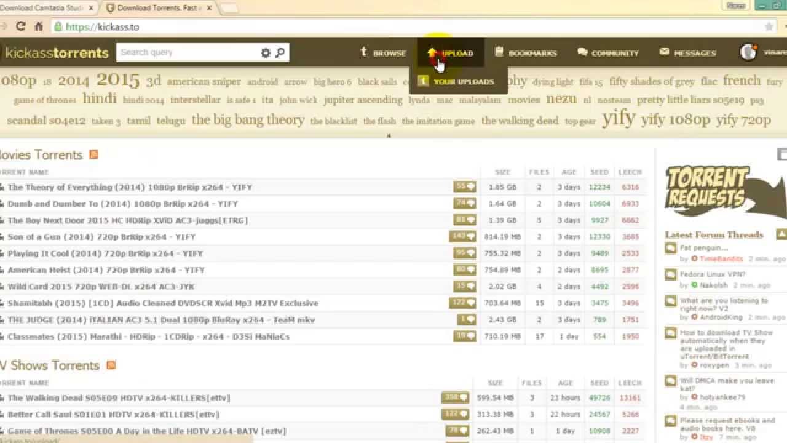Open the user avatar in the header
The height and width of the screenshot is (443, 787).
[748, 52]
